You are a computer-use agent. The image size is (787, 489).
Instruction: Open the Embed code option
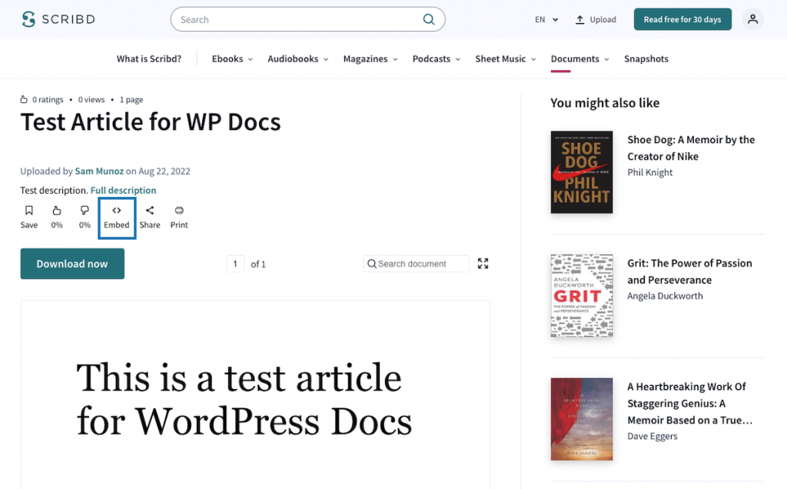point(116,216)
